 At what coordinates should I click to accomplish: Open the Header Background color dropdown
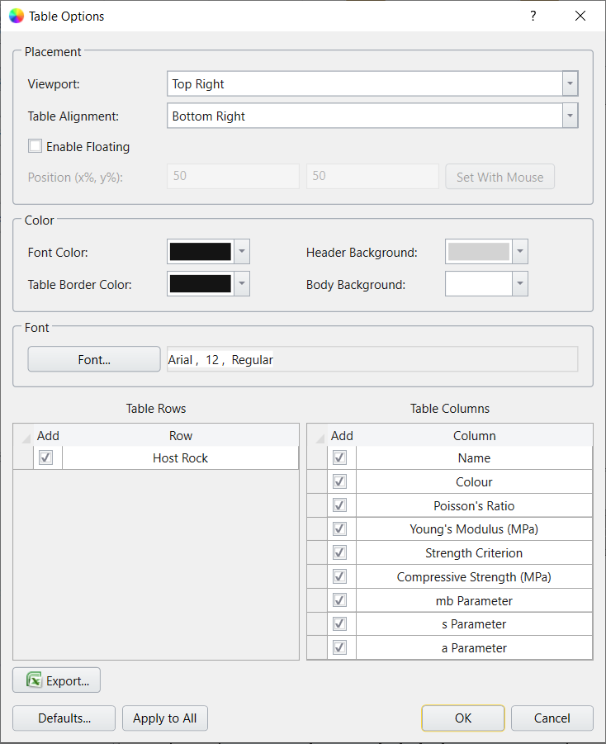coord(521,251)
